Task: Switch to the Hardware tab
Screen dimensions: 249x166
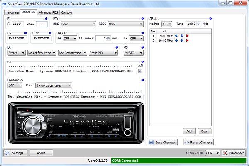Action: click(12, 12)
